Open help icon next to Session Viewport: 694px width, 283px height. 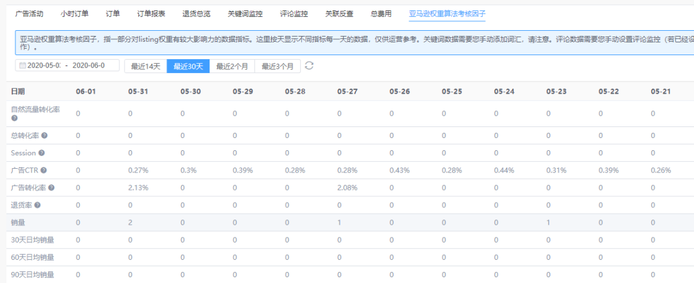42,153
